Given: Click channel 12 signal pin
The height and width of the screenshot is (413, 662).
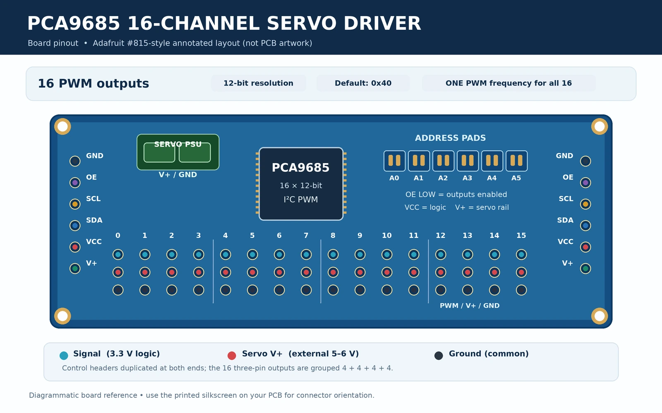Looking at the screenshot, I should tap(441, 254).
